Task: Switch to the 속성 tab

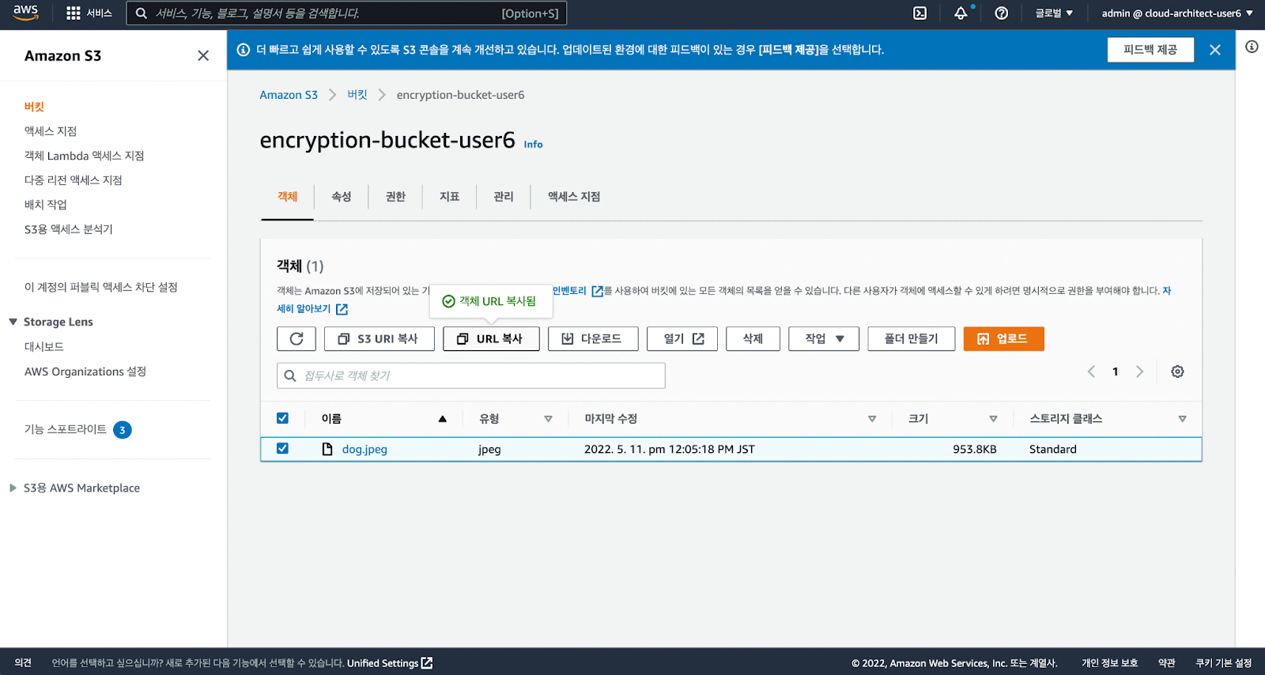Action: 341,197
